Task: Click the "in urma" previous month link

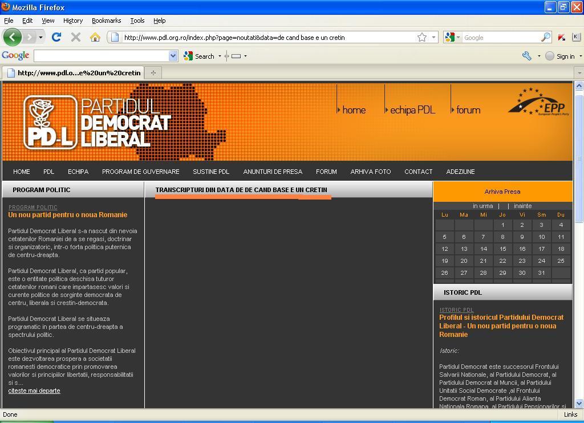Action: 482,206
